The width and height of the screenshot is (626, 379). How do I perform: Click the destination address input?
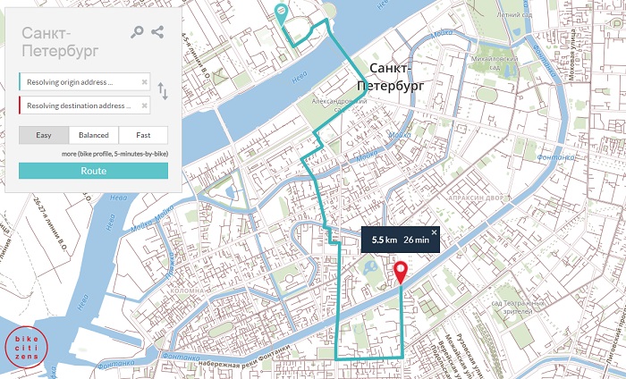click(79, 105)
